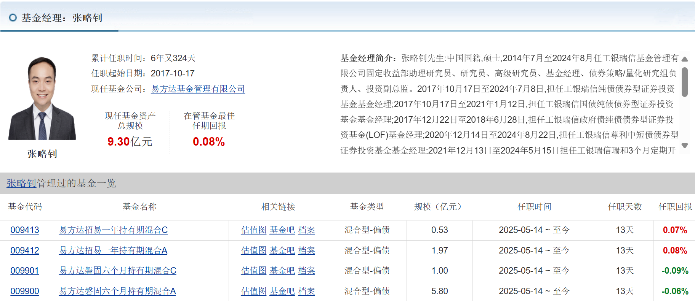Viewport: 695px width, 301px height.
Task: Click the circle bullet icon beside 基金经理 heading
Action: tap(13, 18)
